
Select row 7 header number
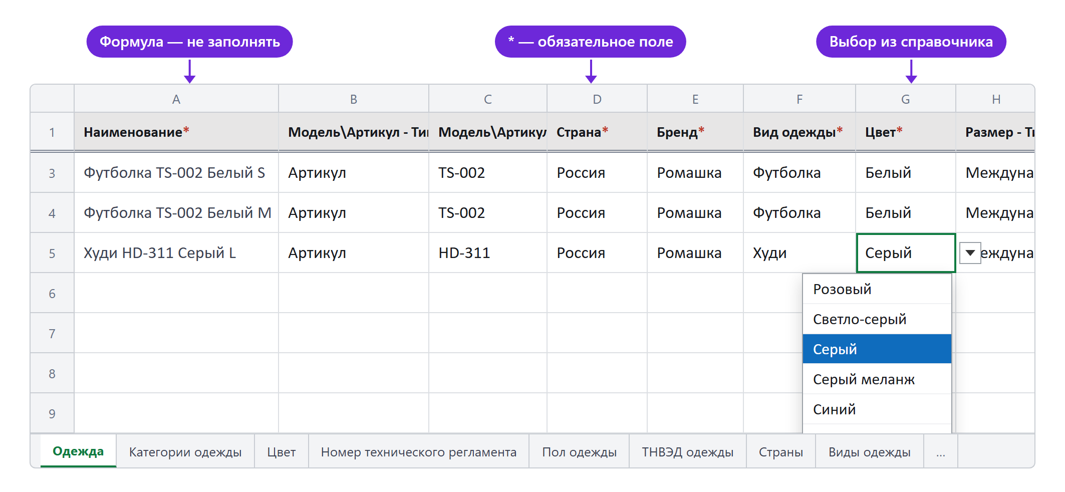pyautogui.click(x=52, y=333)
